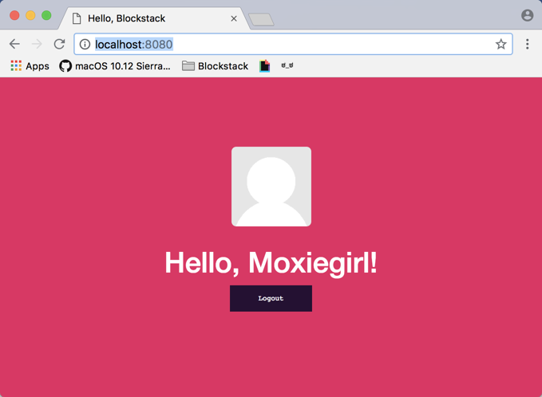This screenshot has height=397, width=542.
Task: Close the Hello, Blockstack tab
Action: point(234,18)
